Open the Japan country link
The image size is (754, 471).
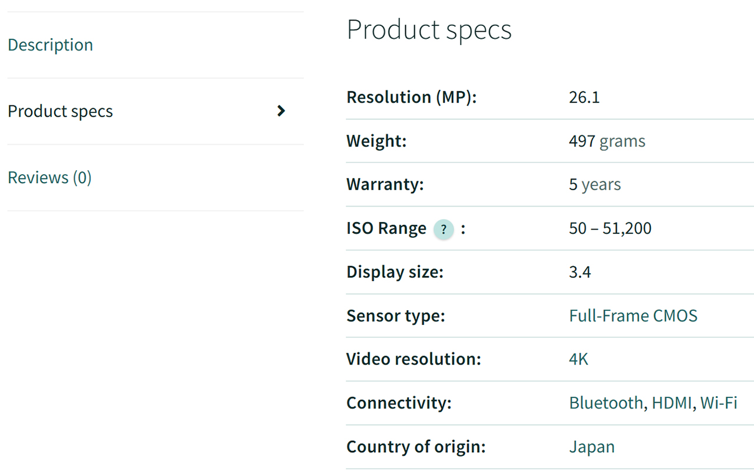point(592,446)
